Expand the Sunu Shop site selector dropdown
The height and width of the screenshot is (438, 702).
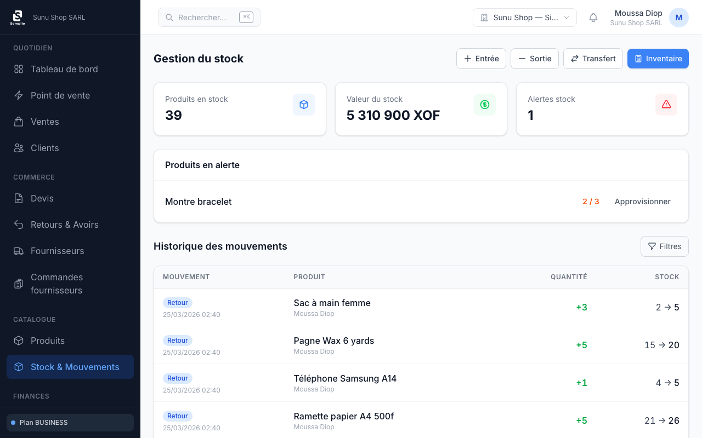coord(524,18)
